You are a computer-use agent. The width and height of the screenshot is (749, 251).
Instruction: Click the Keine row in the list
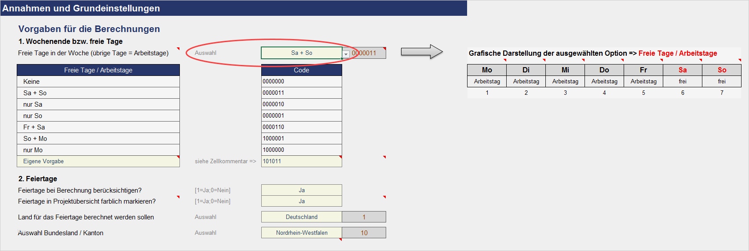tap(98, 81)
